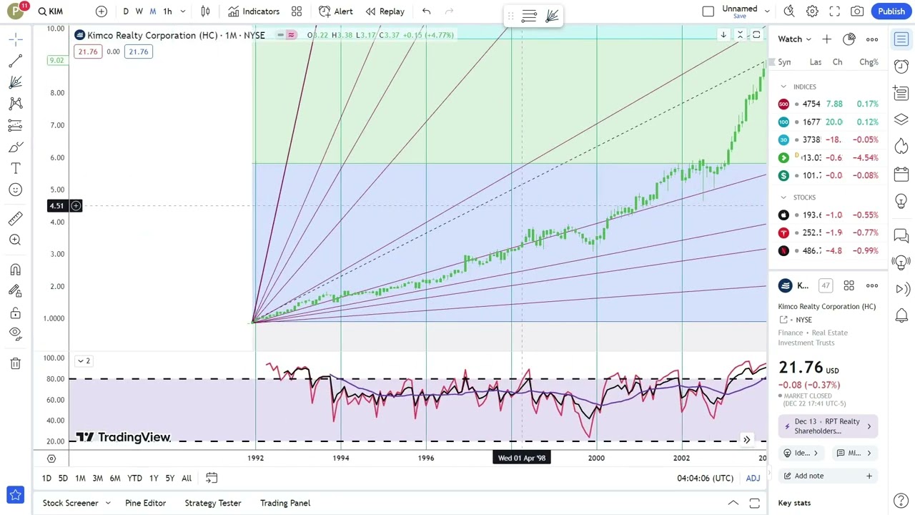Open the Indicators dialog
The image size is (915, 515).
tap(254, 11)
